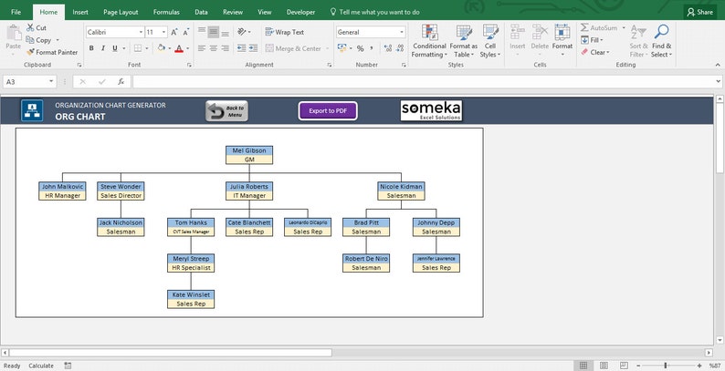Align text right
The height and width of the screenshot is (371, 725).
225,48
